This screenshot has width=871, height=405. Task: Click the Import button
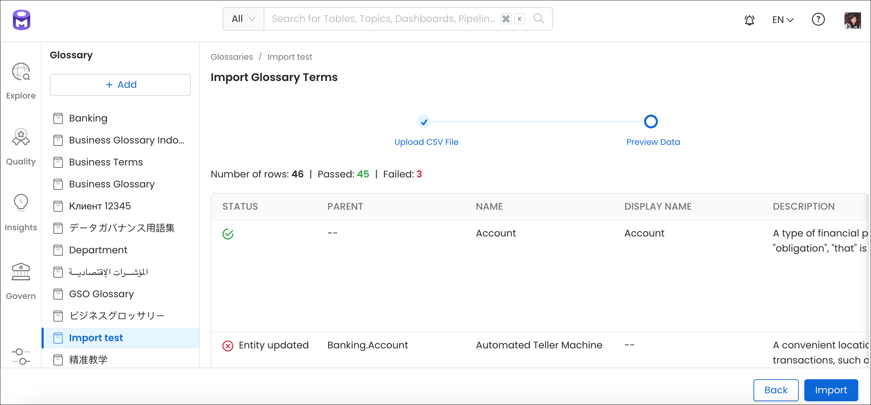(831, 390)
